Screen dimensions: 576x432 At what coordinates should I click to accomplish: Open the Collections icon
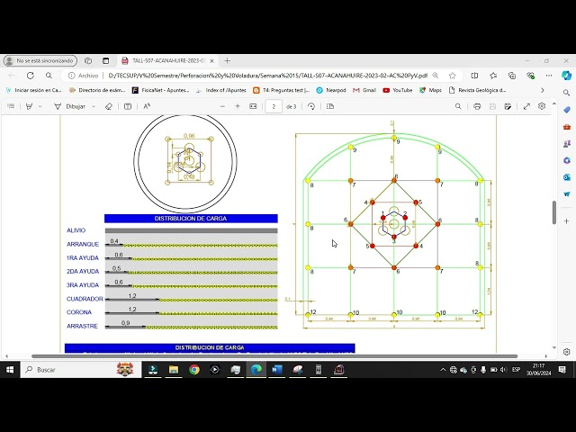click(x=512, y=76)
